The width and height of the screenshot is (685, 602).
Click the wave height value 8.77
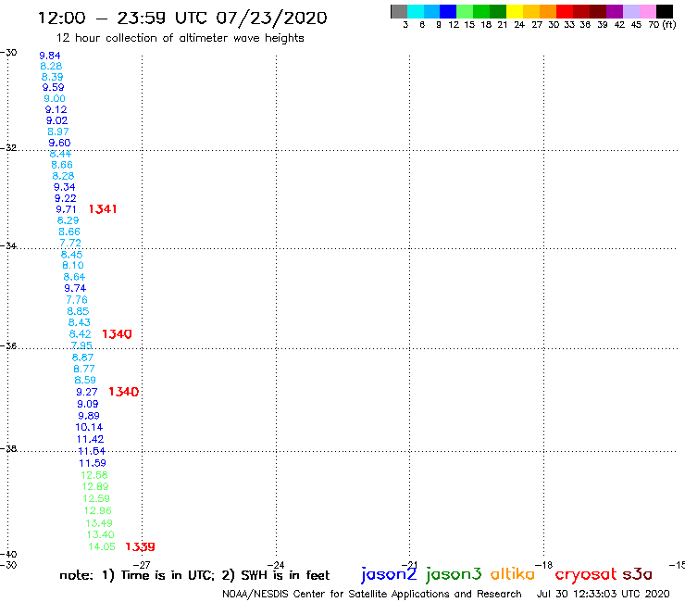pyautogui.click(x=84, y=369)
